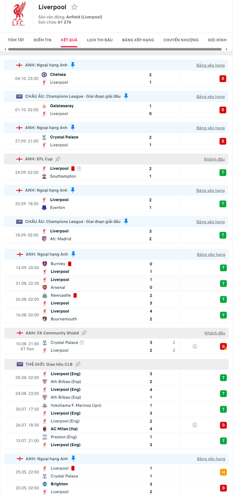
Task: Pin the EFL Cup league
Action: (x=58, y=159)
